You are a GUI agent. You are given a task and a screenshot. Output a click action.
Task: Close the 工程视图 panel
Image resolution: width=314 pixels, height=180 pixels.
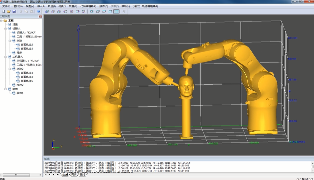40,16
